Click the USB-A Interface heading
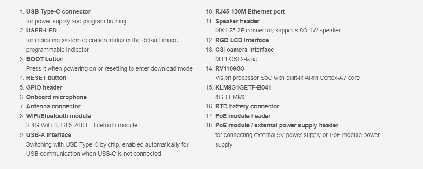The height and width of the screenshot is (169, 423). click(49, 135)
